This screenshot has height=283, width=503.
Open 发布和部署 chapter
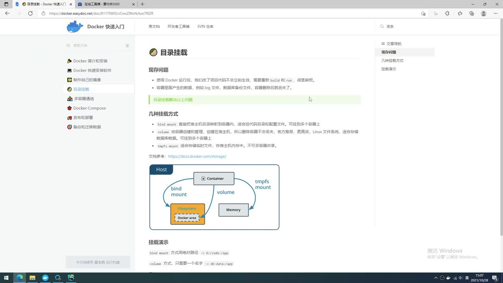[x=83, y=118]
